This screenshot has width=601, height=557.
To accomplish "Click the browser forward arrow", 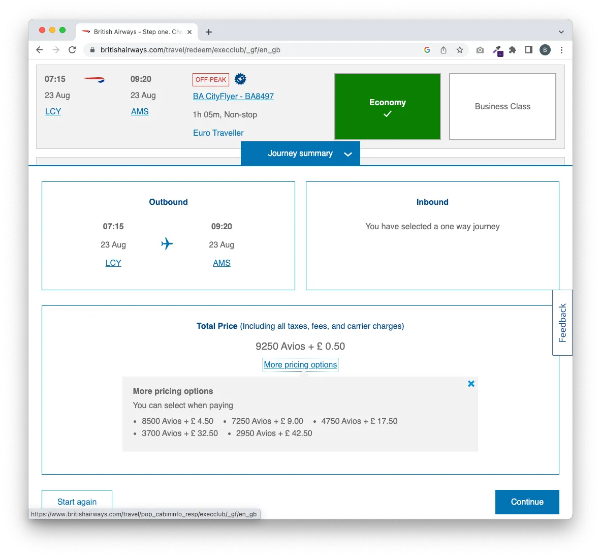I will [56, 50].
